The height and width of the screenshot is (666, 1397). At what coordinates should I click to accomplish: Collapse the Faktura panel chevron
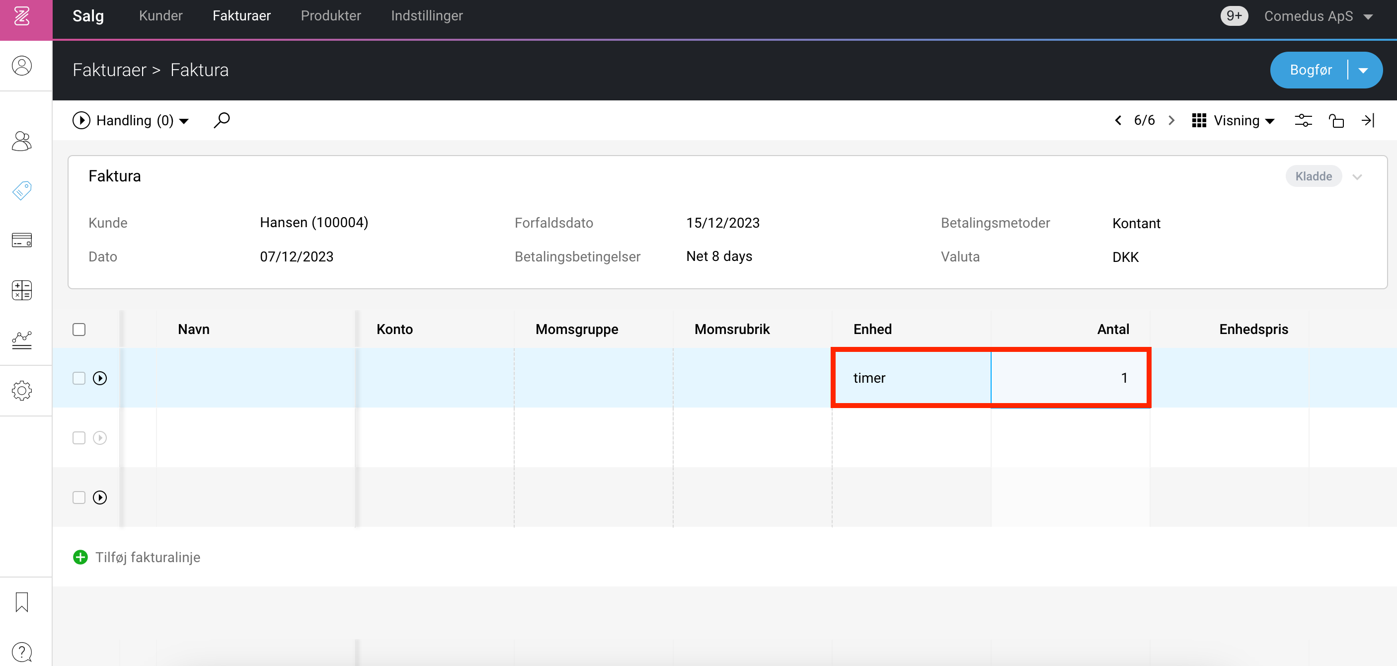click(x=1357, y=177)
